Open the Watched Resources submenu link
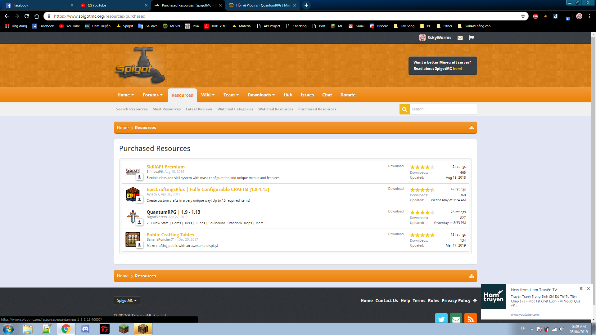The height and width of the screenshot is (335, 596). pyautogui.click(x=275, y=109)
